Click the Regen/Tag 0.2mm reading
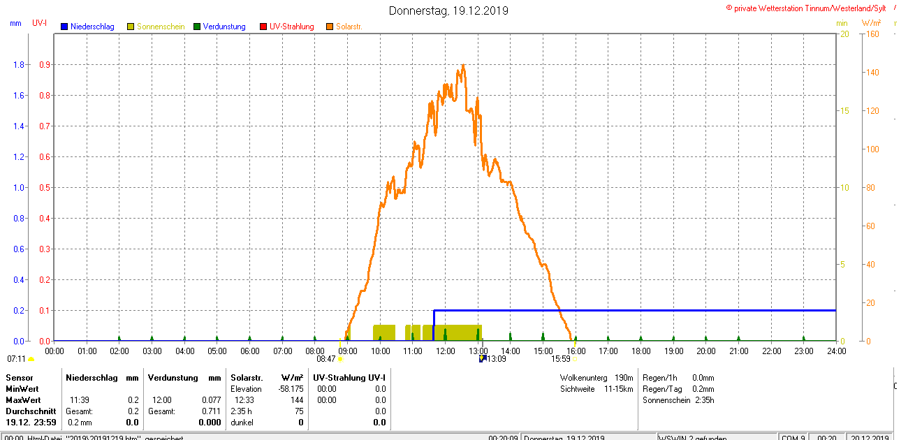This screenshot has width=915, height=440. pos(678,389)
